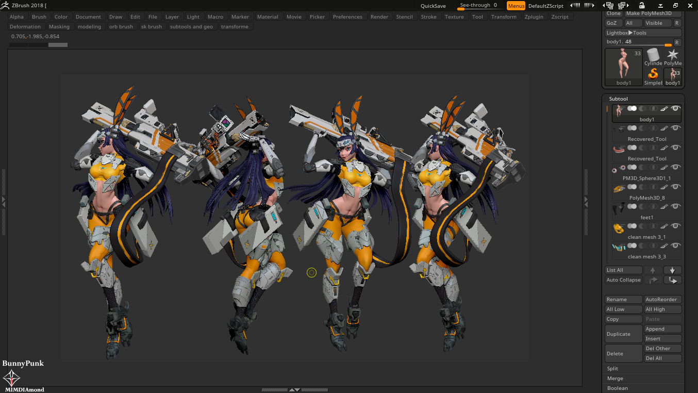This screenshot has width=698, height=393.
Task: Select the PolyMesh star tool
Action: [x=673, y=57]
